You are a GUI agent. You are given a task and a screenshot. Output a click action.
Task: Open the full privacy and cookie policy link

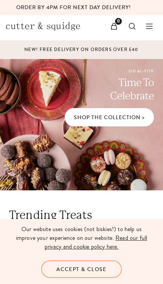click(96, 243)
